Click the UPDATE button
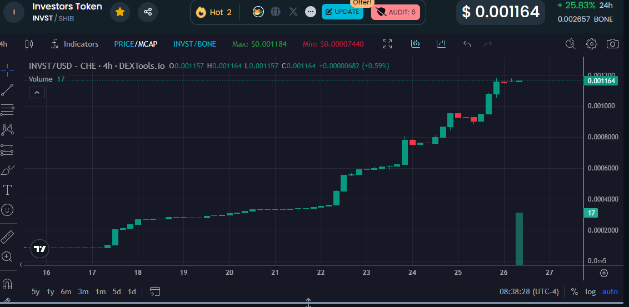 (342, 12)
